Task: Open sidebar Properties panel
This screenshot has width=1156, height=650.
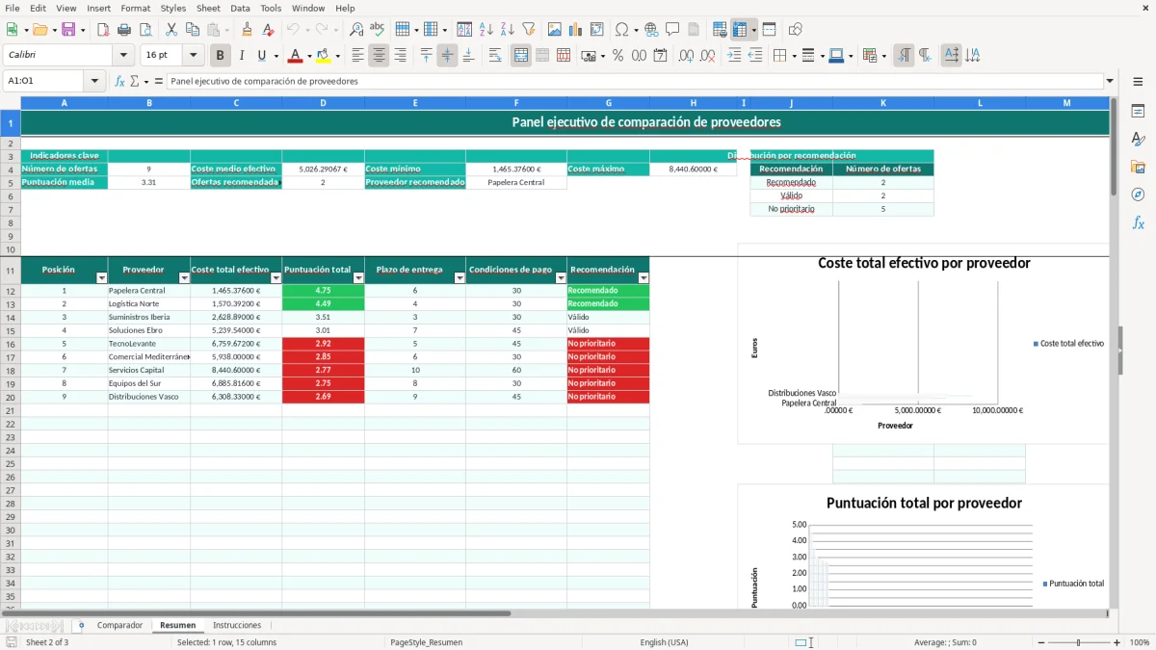Action: click(1138, 112)
